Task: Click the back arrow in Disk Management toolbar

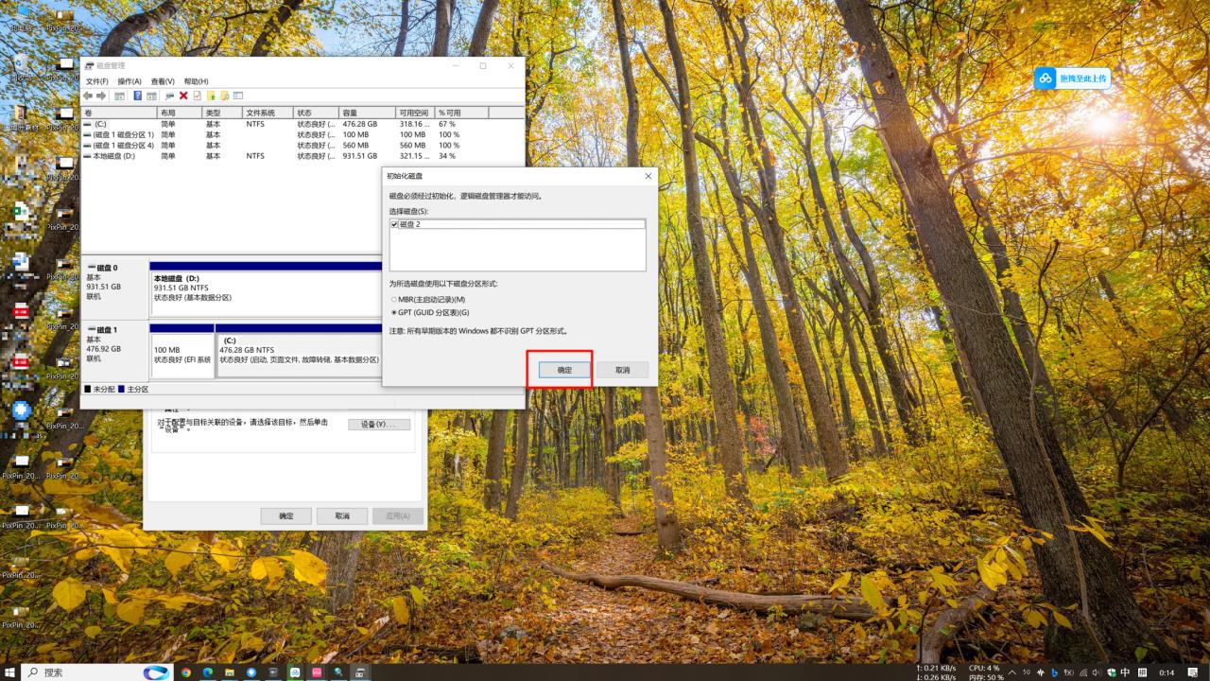Action: (89, 96)
